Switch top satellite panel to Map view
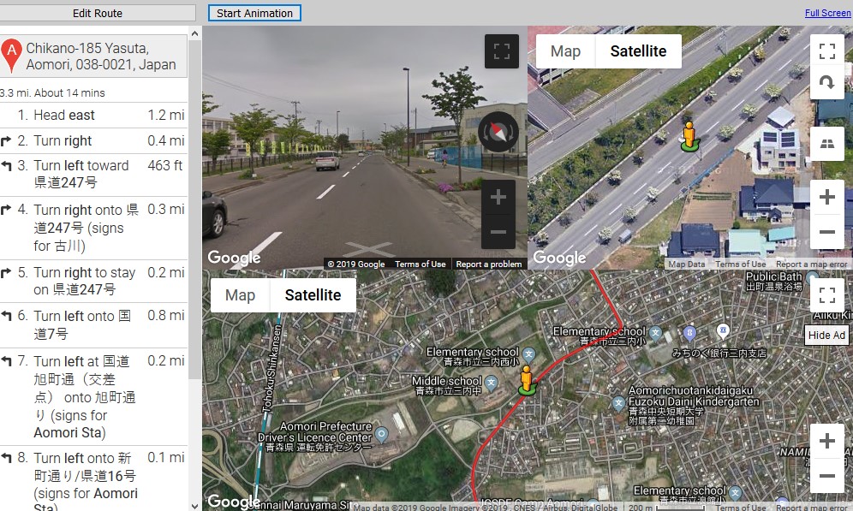 coord(565,51)
